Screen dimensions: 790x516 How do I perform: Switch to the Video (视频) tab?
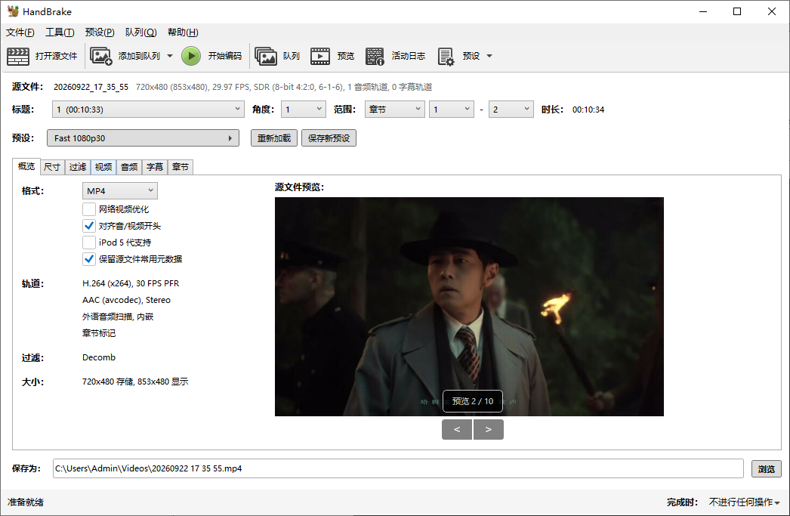coord(103,167)
